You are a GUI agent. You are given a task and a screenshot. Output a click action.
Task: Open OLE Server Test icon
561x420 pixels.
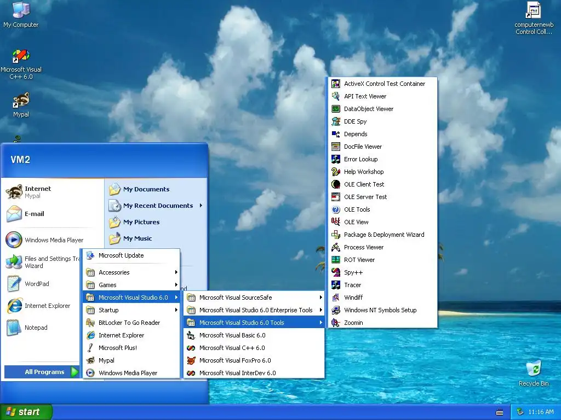tap(336, 197)
